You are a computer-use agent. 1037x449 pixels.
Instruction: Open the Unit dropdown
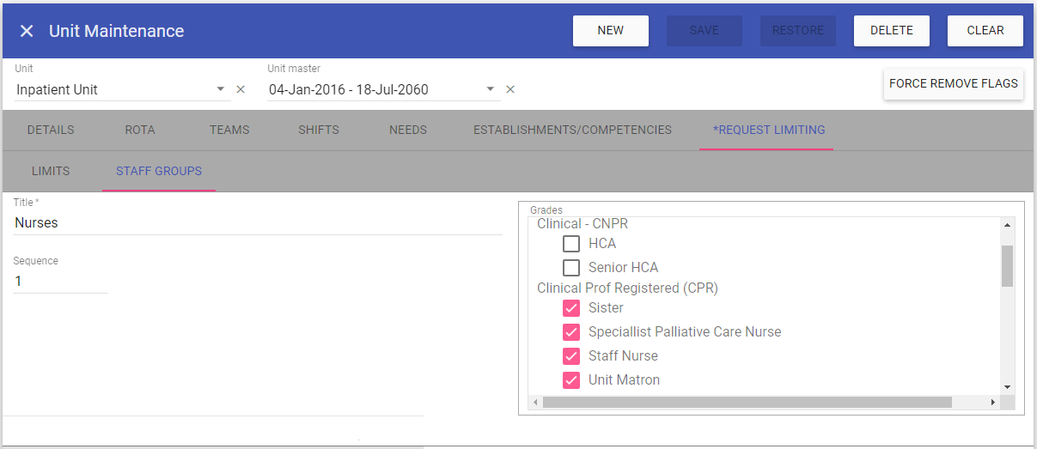[x=220, y=89]
